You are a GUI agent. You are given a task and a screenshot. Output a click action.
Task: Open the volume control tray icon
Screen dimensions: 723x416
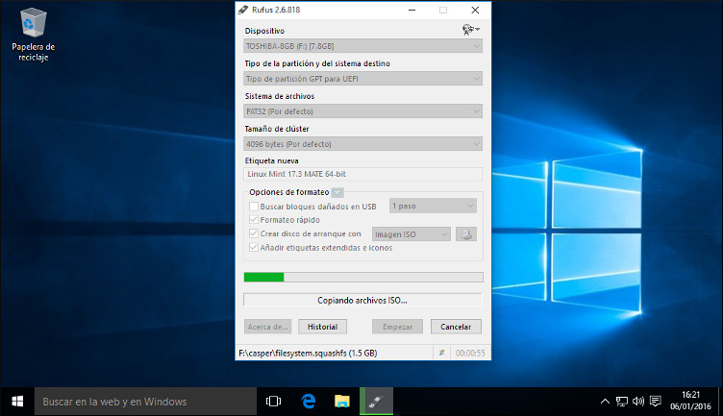pyautogui.click(x=638, y=402)
